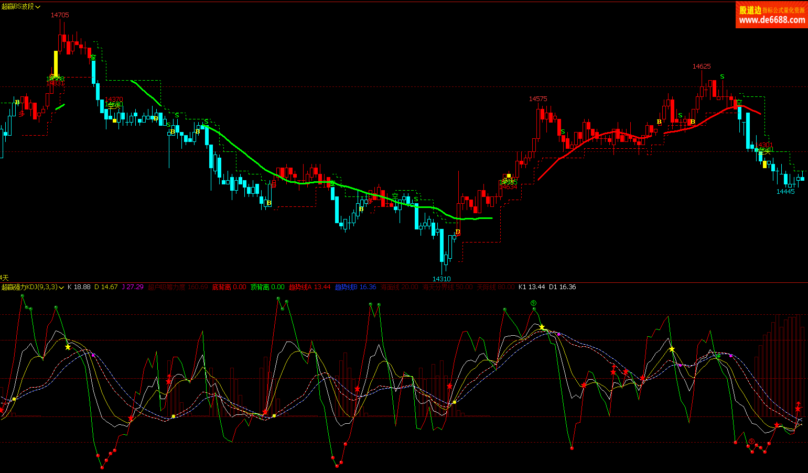Click the magenta J 27.29 value label
The width and height of the screenshot is (808, 473).
[133, 287]
